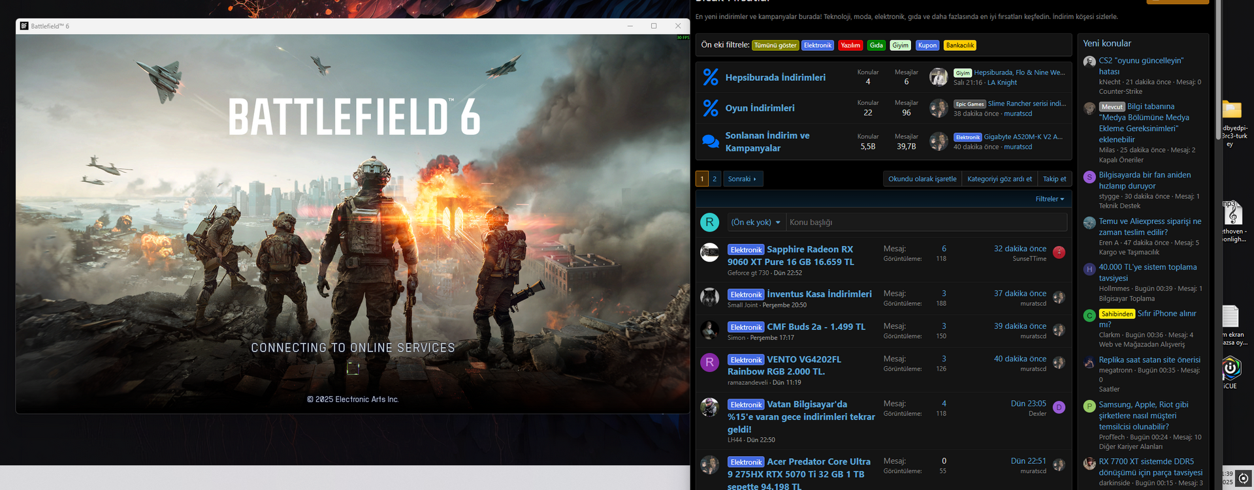Click Dexler's purple last-poster avatar
The width and height of the screenshot is (1254, 490).
(x=1059, y=408)
